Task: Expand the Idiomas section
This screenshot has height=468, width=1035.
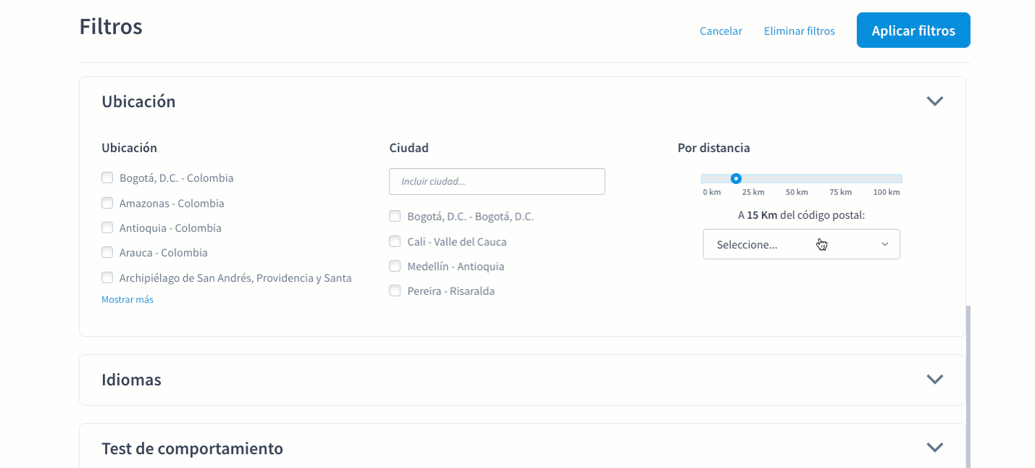Action: point(934,379)
